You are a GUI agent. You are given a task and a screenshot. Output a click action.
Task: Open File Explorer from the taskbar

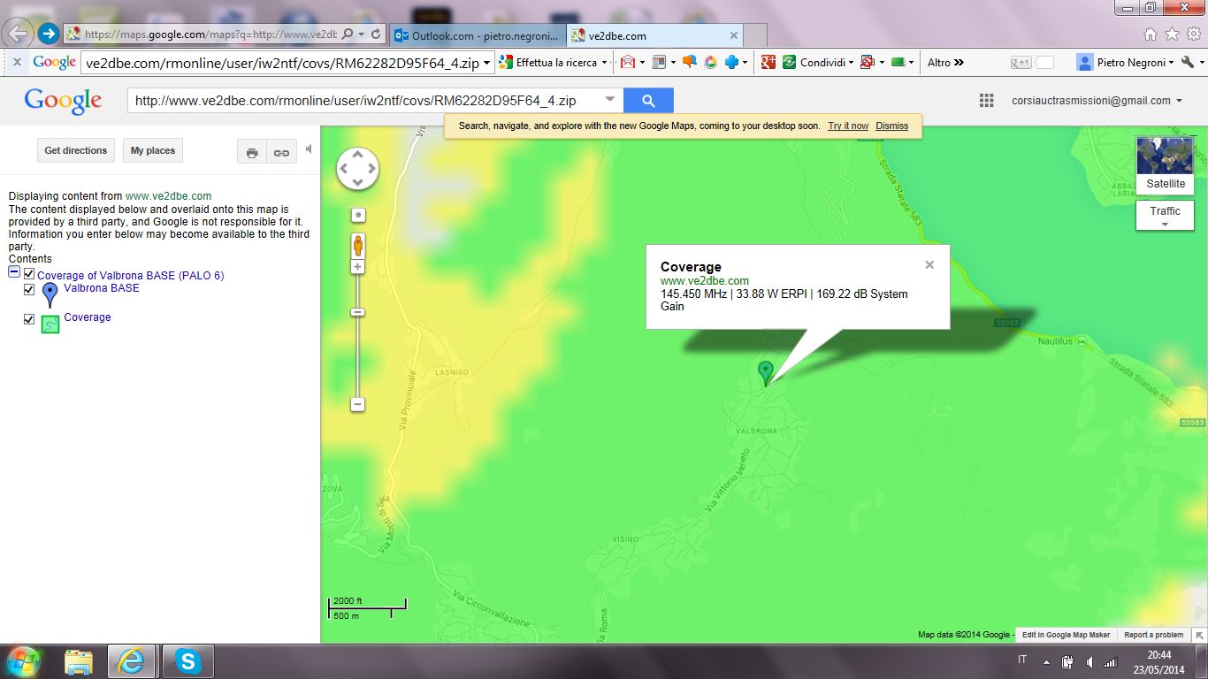pyautogui.click(x=78, y=660)
